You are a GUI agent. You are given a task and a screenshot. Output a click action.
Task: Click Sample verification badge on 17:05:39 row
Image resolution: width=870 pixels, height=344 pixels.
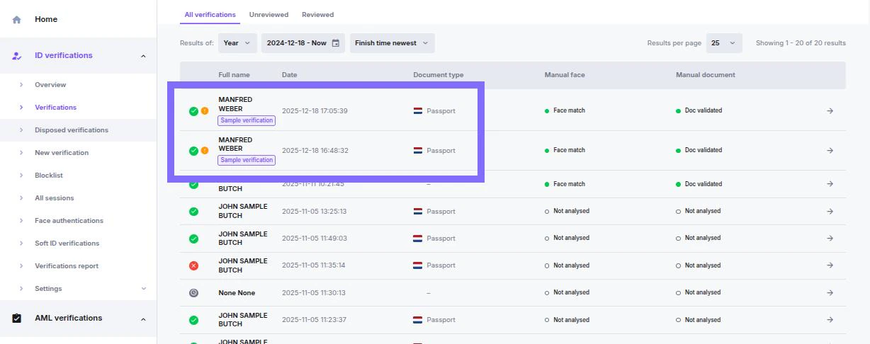point(247,121)
